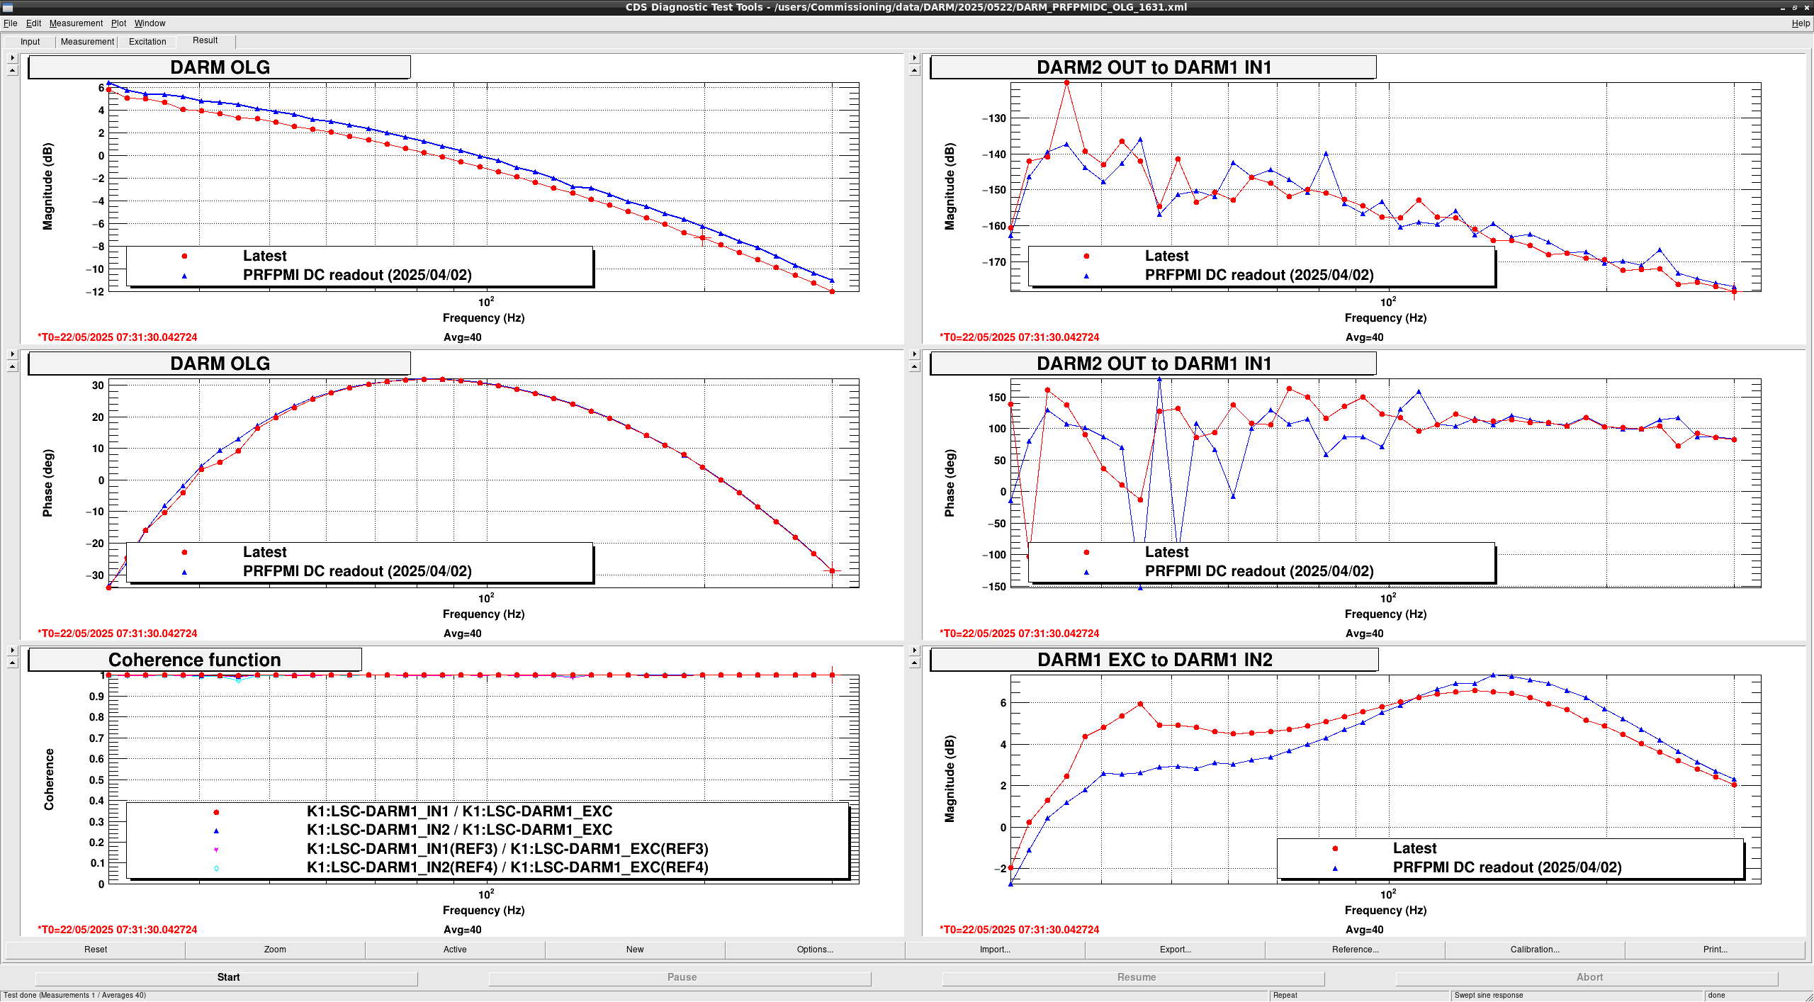Click up-arrow button beside DARM2 OUT phase plot

[x=914, y=366]
